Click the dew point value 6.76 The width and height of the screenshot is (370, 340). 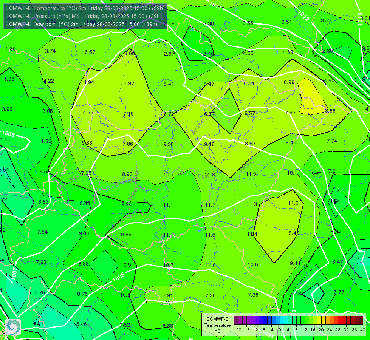40,292
